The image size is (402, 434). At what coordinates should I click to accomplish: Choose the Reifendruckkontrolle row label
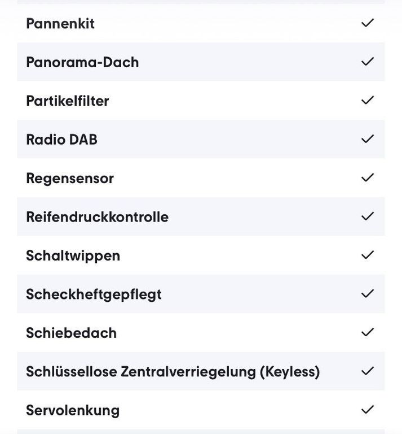pos(97,217)
